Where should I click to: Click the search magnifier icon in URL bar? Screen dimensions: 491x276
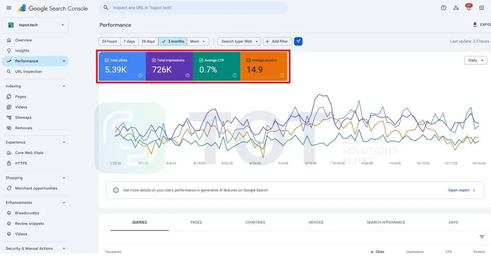click(x=106, y=8)
